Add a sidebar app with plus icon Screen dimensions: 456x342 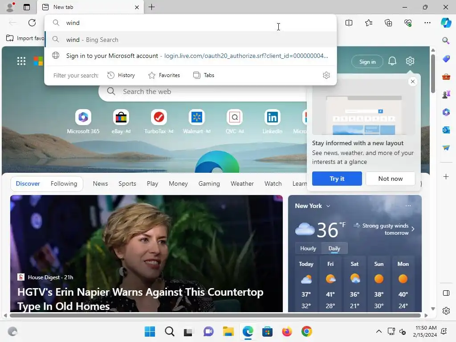[446, 176]
